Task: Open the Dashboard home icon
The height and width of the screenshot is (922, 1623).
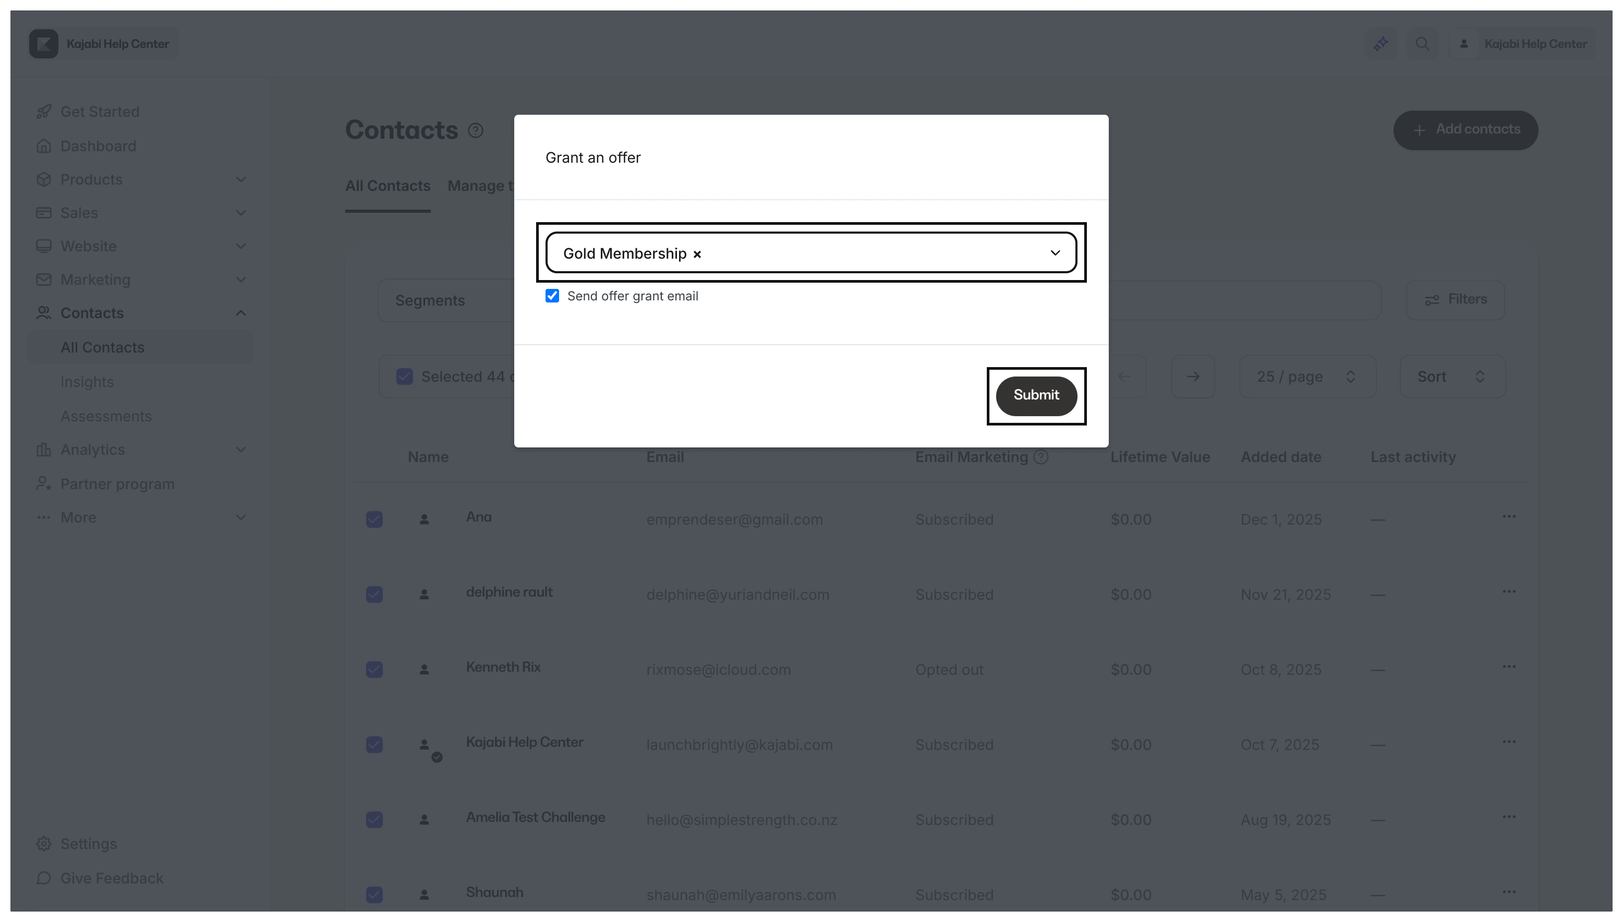Action: pos(43,145)
